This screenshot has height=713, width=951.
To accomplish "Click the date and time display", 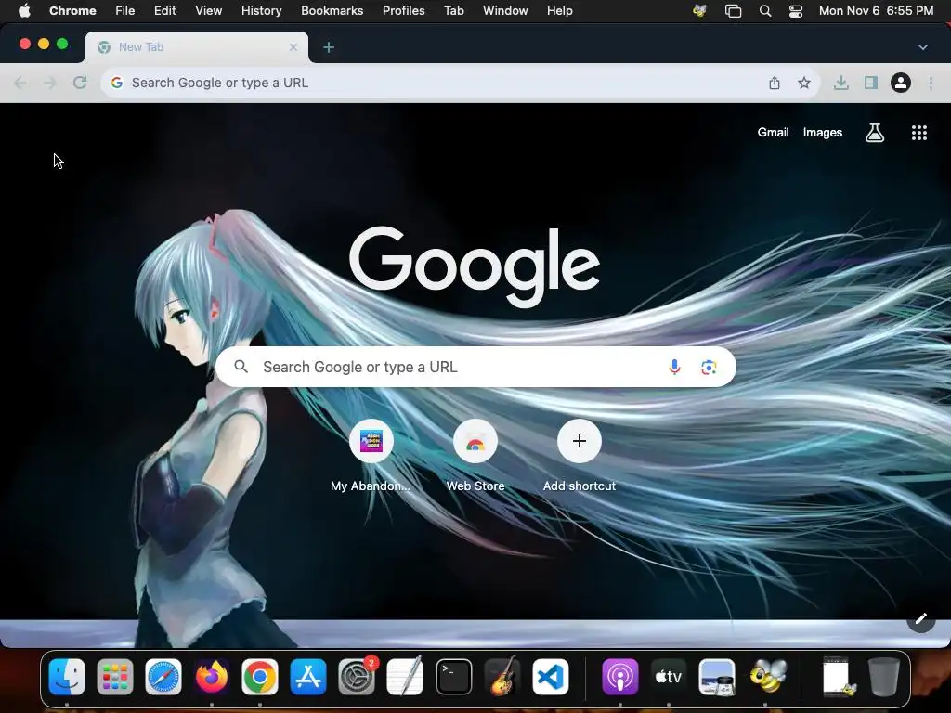I will click(877, 10).
